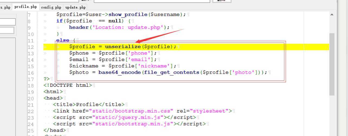Click the $phone assignment line
Viewport: 348px width, 136px height.
pos(113,53)
